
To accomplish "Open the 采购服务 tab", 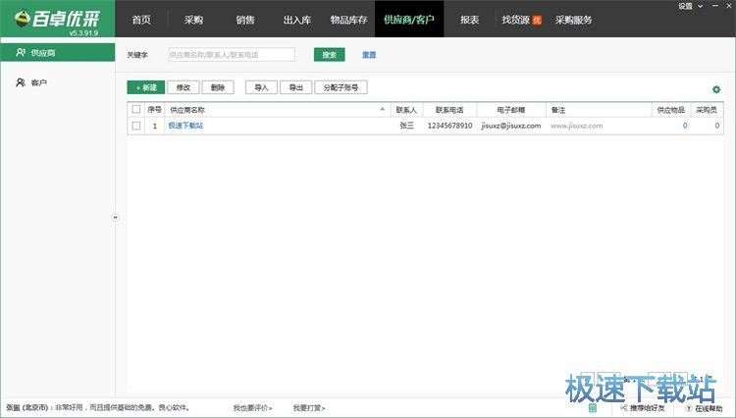I will tap(573, 20).
